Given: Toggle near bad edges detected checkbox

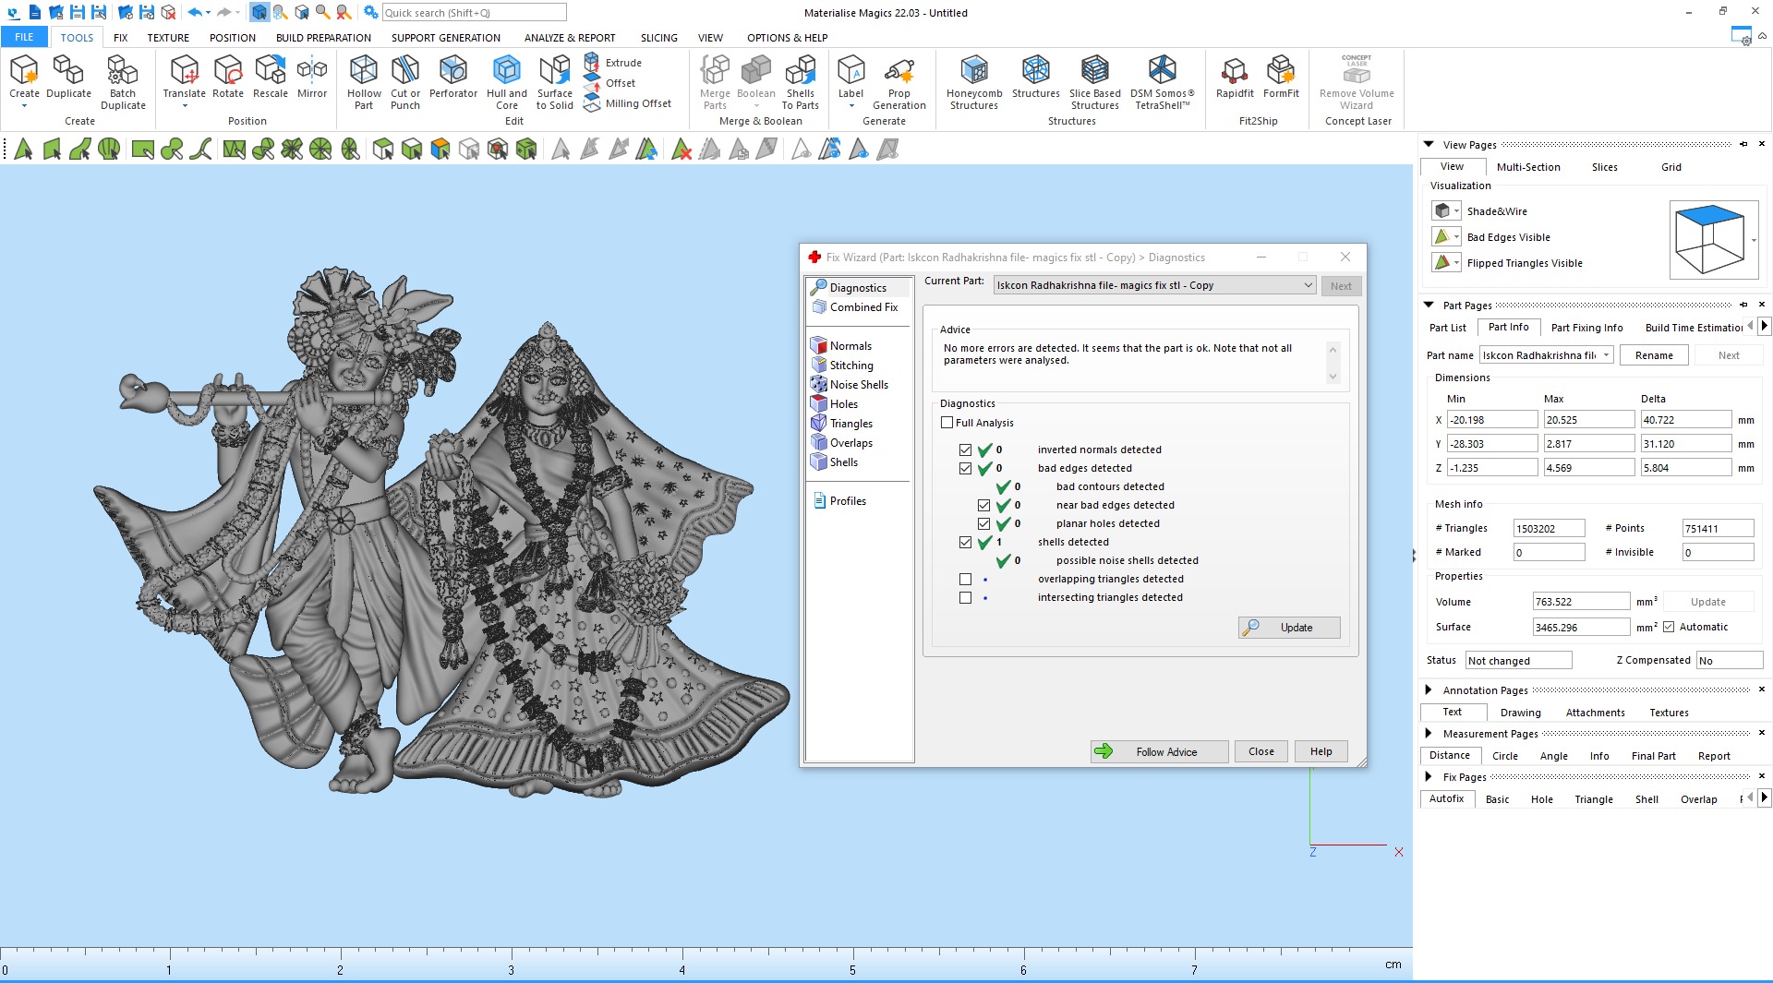Looking at the screenshot, I should (x=983, y=506).
